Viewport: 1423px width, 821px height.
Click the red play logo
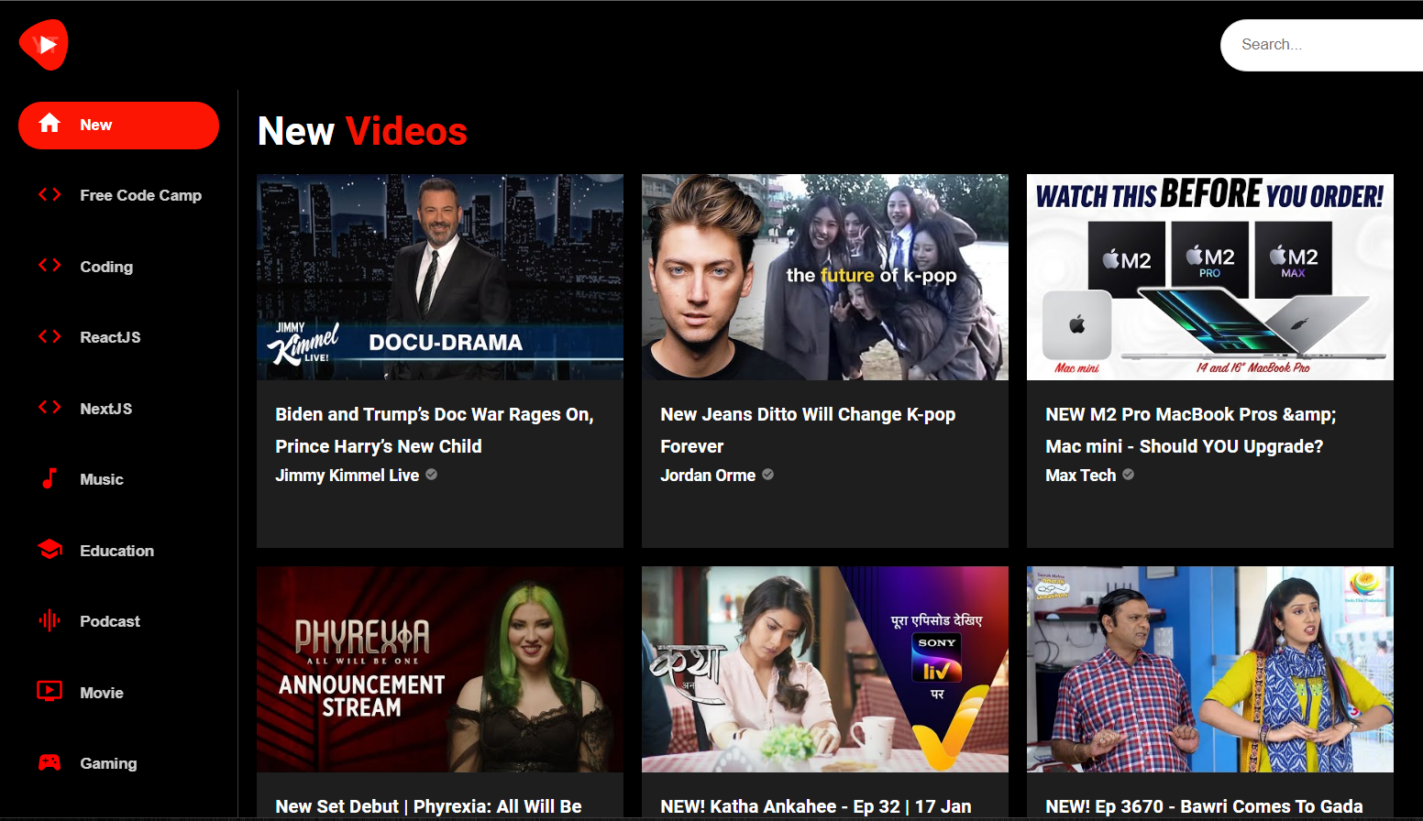(x=43, y=45)
